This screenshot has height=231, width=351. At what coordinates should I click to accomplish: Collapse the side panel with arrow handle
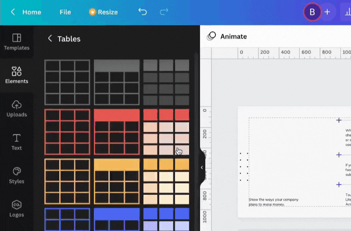(x=202, y=167)
